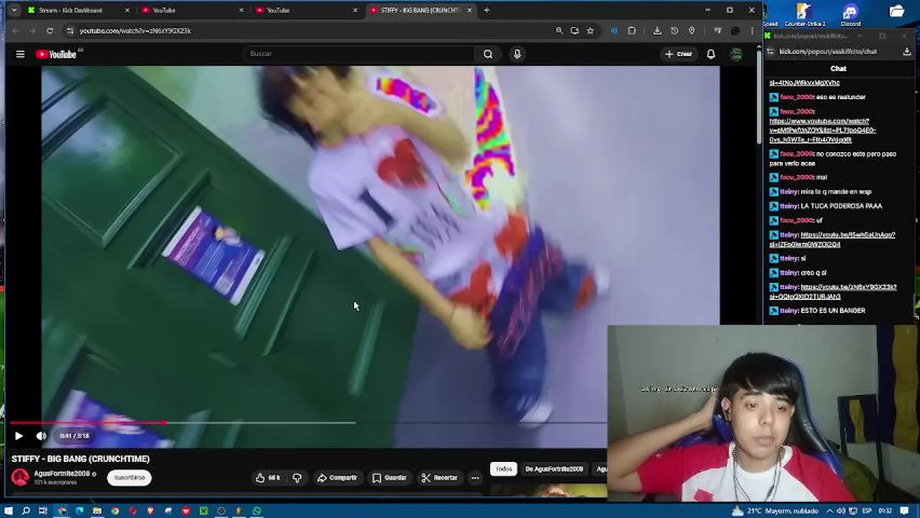Open the YouTube account avatar menu

[736, 54]
